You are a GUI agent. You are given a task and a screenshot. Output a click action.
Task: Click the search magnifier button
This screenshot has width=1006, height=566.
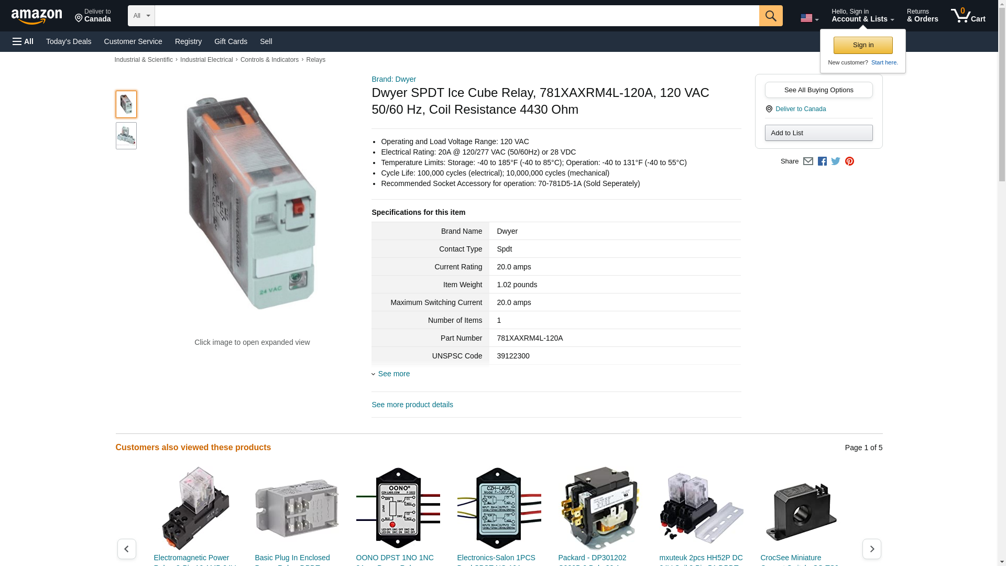pyautogui.click(x=770, y=16)
